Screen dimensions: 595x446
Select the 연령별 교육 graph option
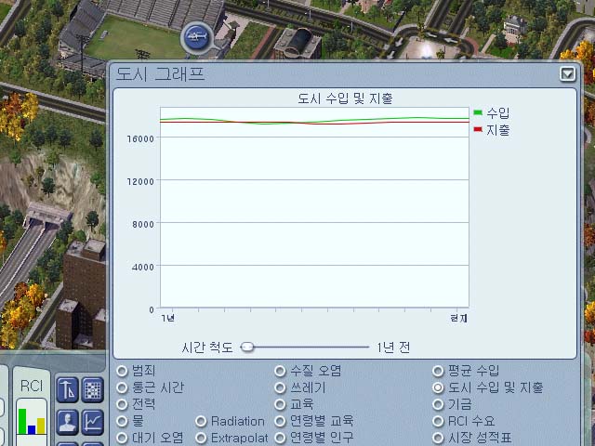280,421
